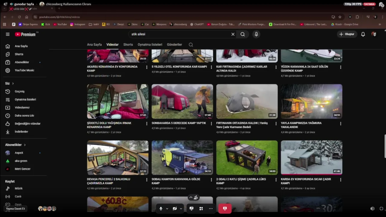Screen dimensions: 386x217
Task: Switch to the Gönderiler tab
Action: tap(175, 45)
